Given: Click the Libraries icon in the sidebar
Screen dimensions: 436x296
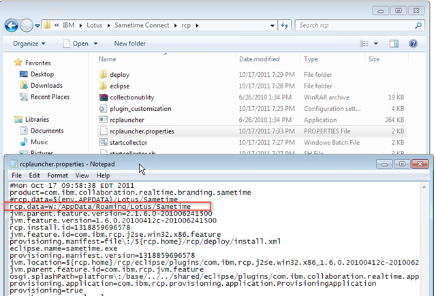Looking at the screenshot, I should (18, 119).
